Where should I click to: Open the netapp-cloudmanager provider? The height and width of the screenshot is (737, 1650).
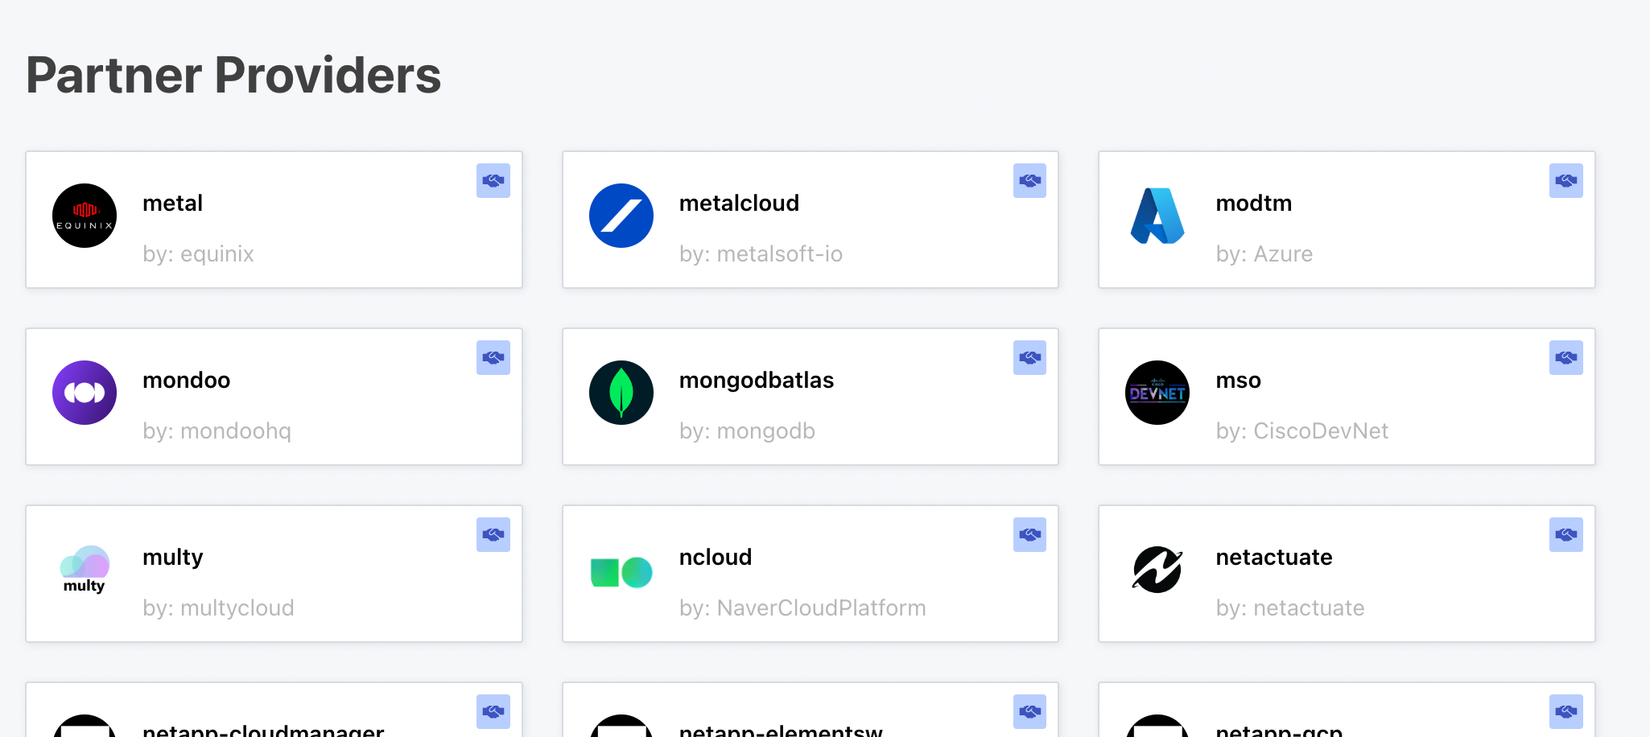click(274, 710)
